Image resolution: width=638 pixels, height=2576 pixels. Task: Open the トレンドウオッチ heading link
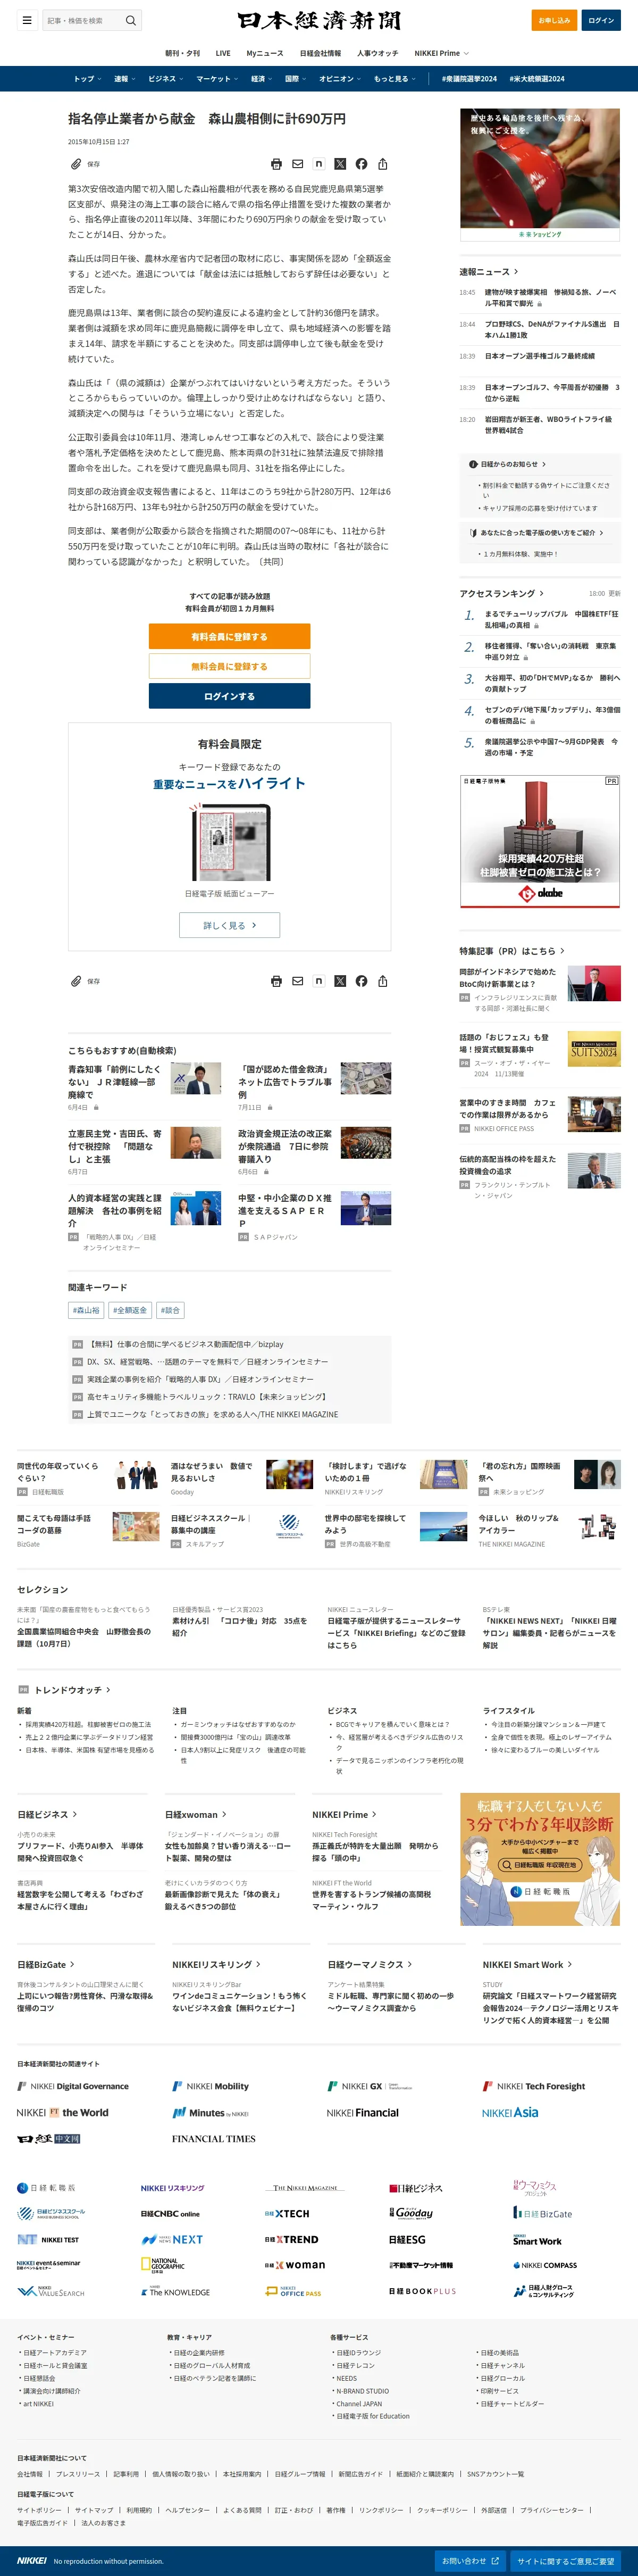click(72, 1690)
